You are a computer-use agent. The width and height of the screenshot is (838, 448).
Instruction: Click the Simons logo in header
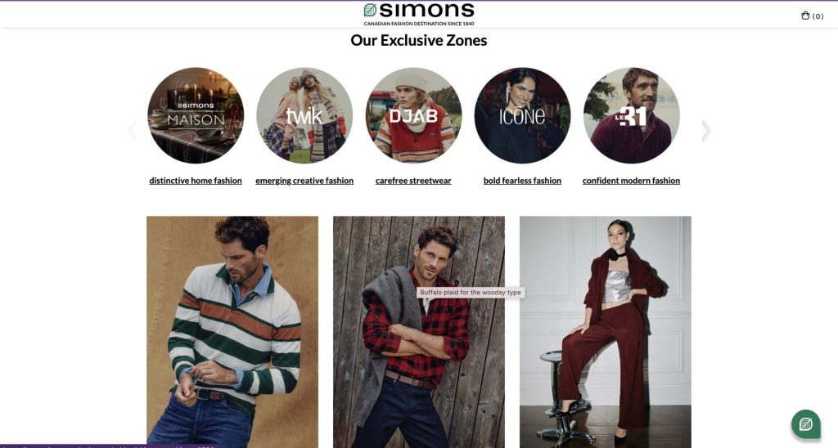(x=419, y=14)
